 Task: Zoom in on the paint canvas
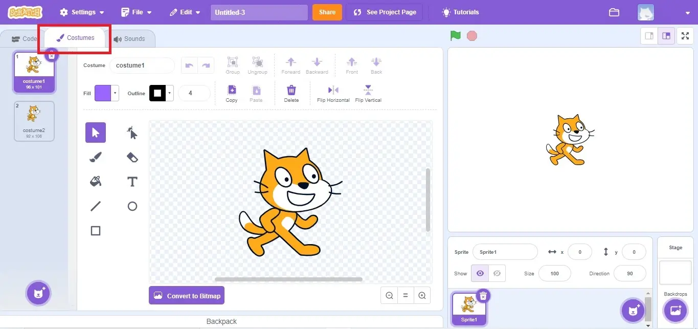point(422,295)
